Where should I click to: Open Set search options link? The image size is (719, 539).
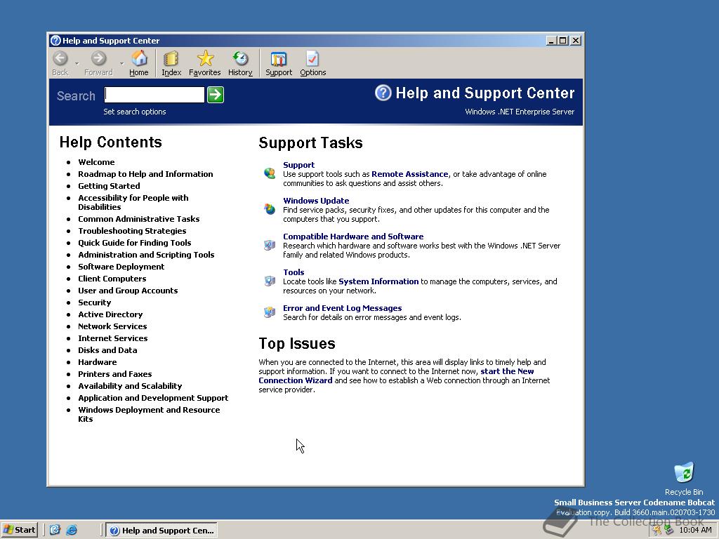point(134,112)
